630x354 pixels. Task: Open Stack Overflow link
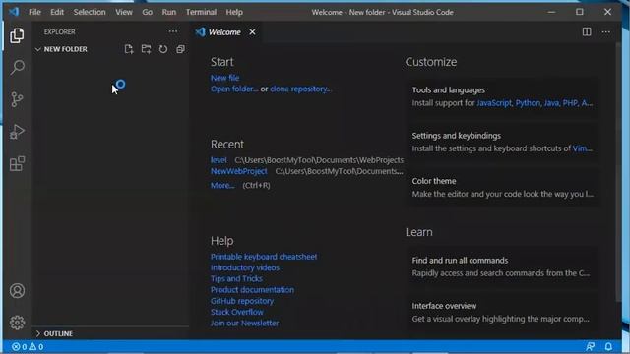coord(237,312)
